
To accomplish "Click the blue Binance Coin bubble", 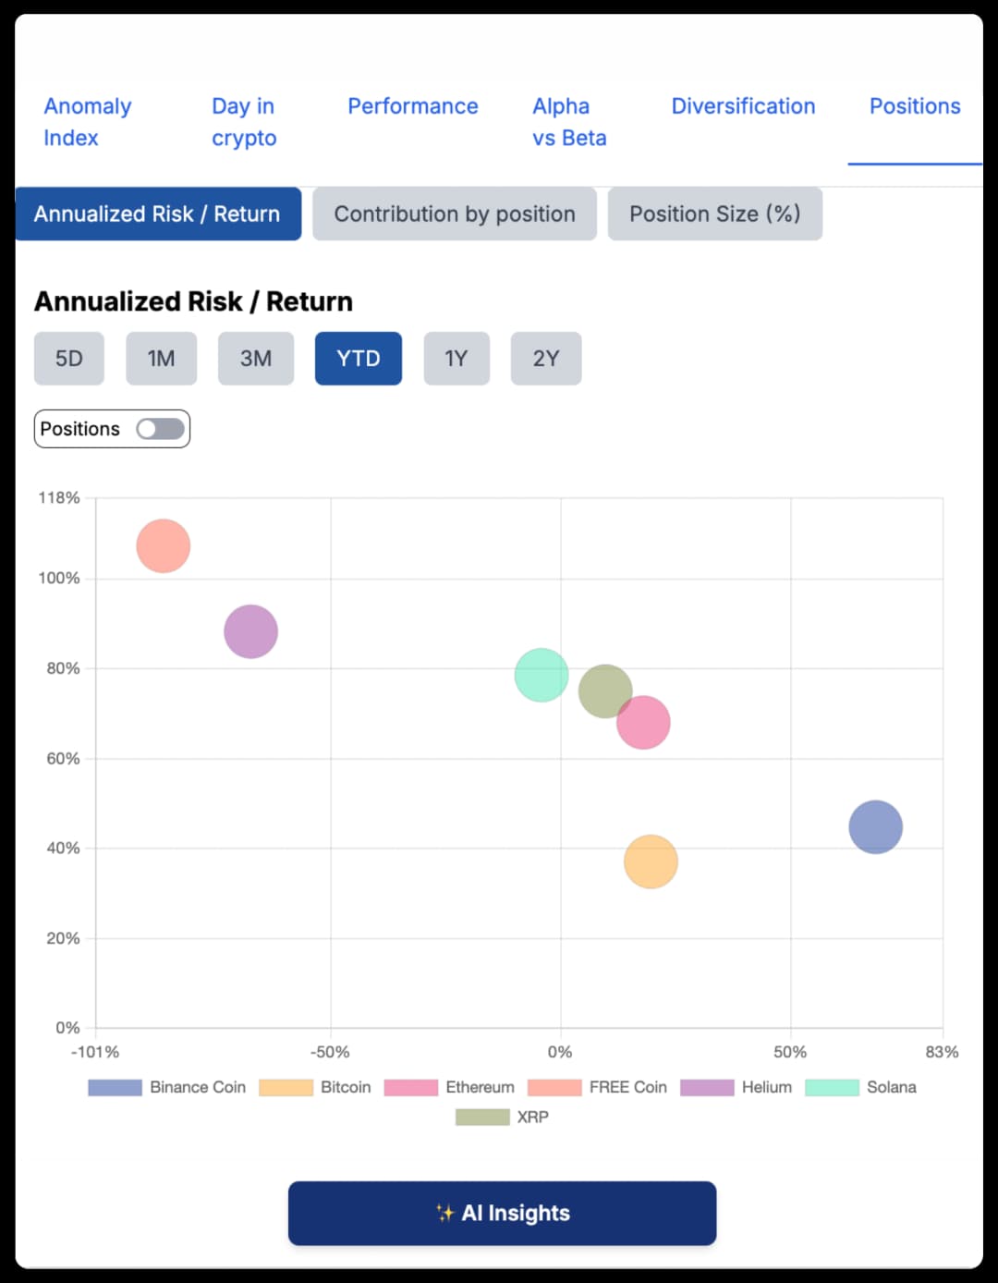I will 875,826.
